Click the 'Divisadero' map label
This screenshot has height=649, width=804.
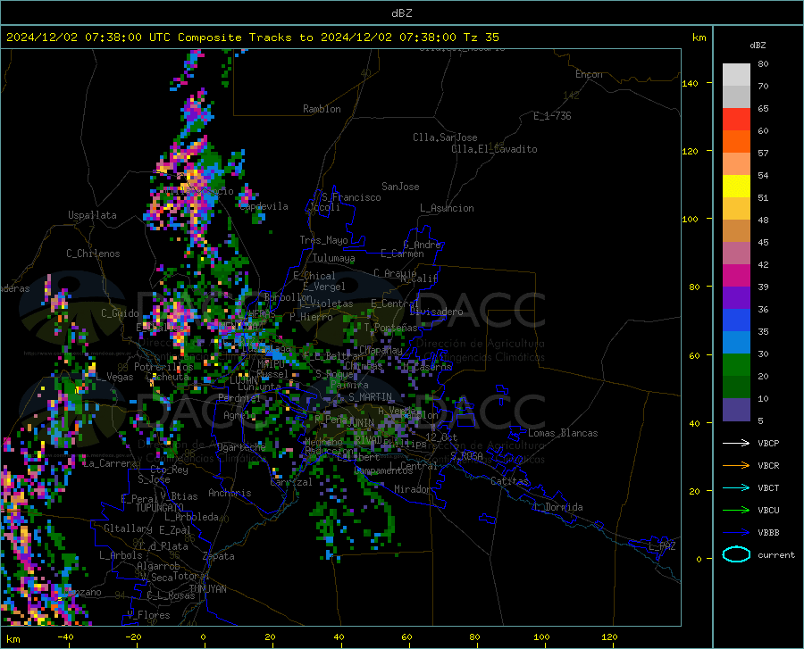(x=436, y=312)
